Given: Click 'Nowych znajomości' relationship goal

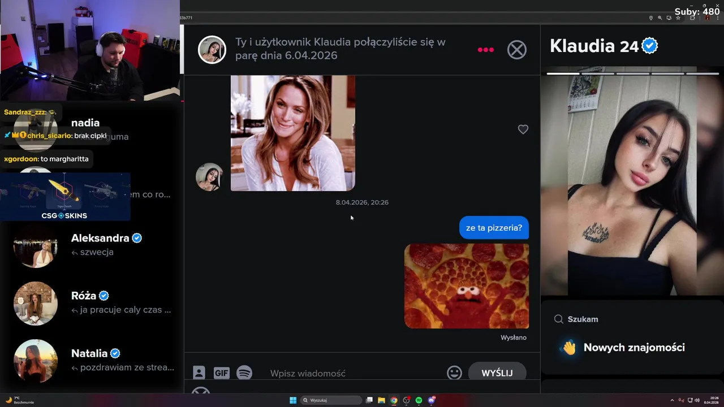Looking at the screenshot, I should (634, 348).
